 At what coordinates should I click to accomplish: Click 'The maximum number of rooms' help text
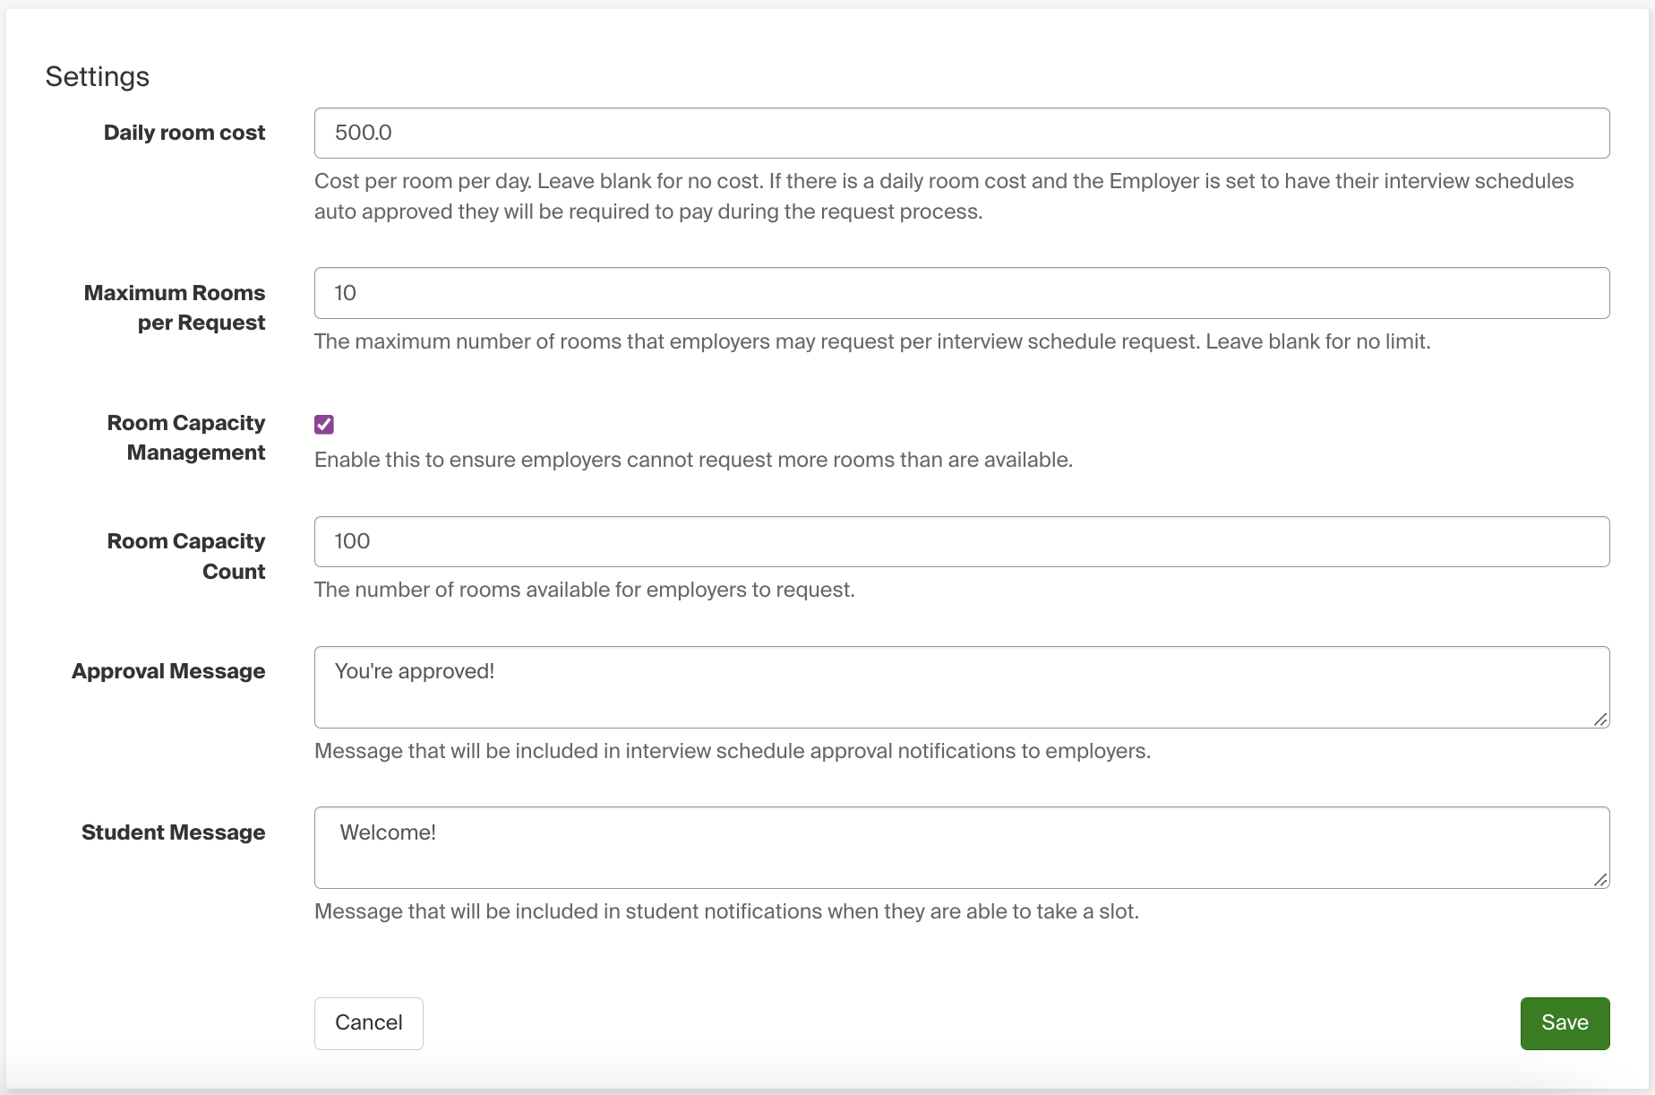[872, 341]
